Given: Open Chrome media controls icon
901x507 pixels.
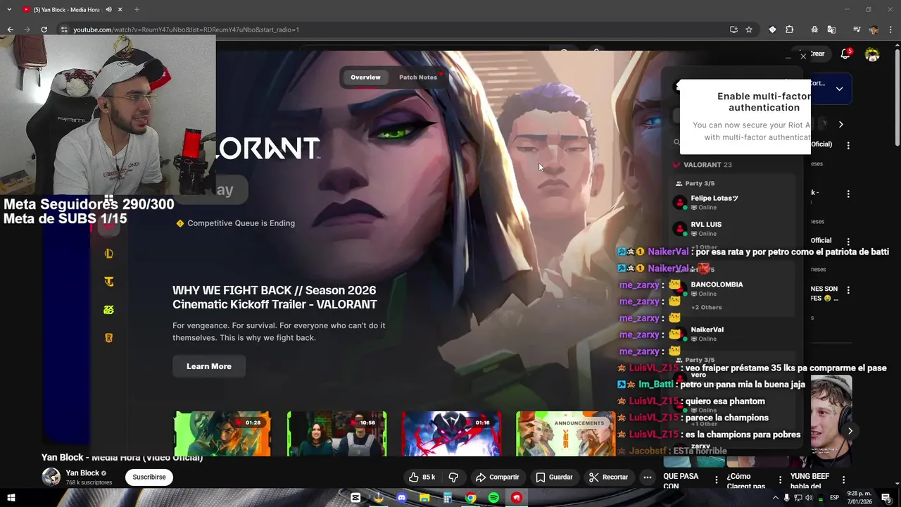Looking at the screenshot, I should (x=857, y=30).
